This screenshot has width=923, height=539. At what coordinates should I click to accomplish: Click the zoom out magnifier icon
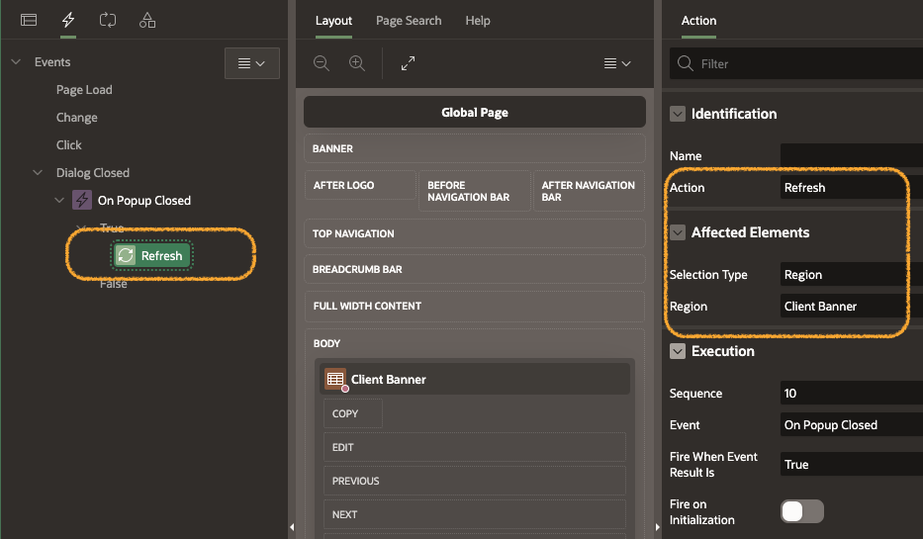[x=322, y=63]
